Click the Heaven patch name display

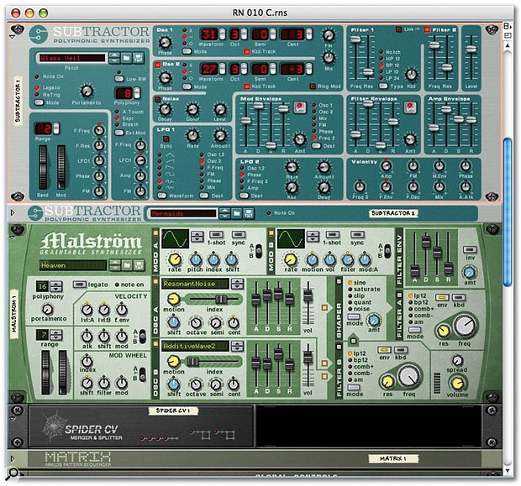point(73,265)
